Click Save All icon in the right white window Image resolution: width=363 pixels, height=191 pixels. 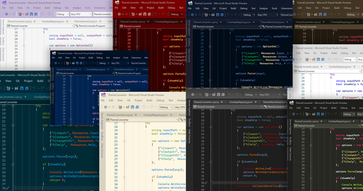tap(323, 59)
